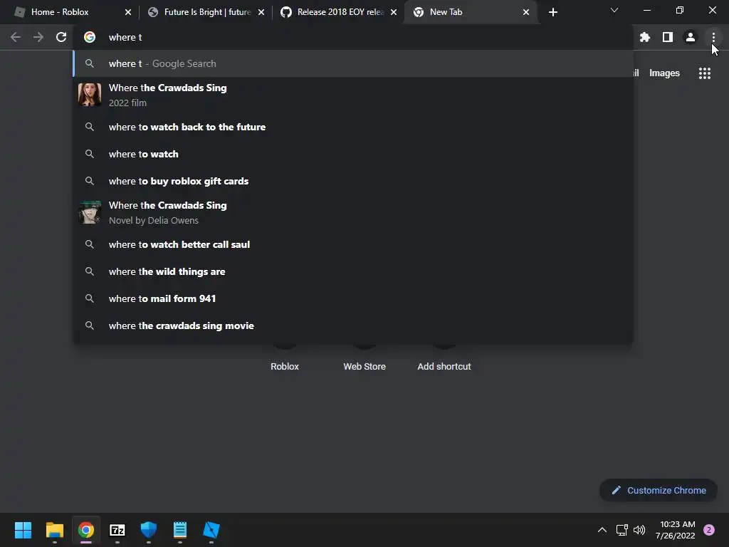
Task: Open Chrome's three-dot menu
Action: (x=713, y=37)
